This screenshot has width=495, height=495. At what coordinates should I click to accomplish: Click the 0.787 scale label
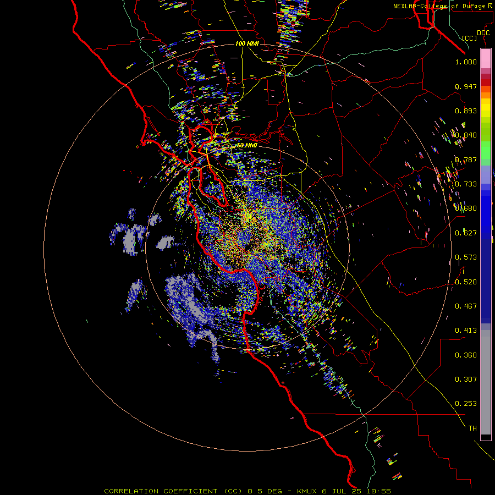click(x=466, y=159)
